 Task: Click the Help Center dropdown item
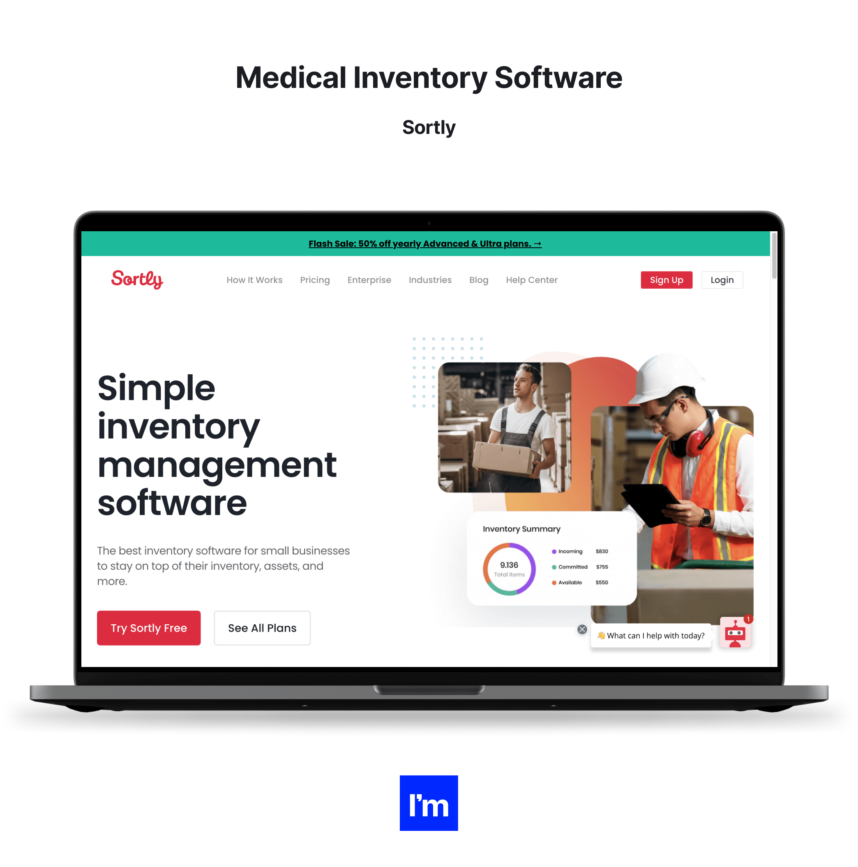tap(532, 280)
